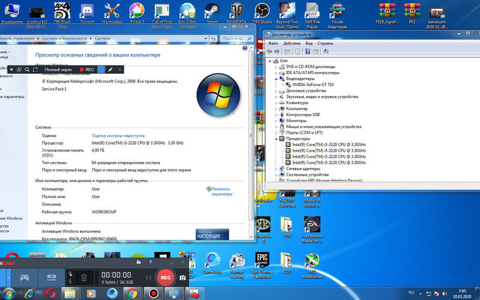Open Вид menu in Device Manager

click(x=309, y=43)
